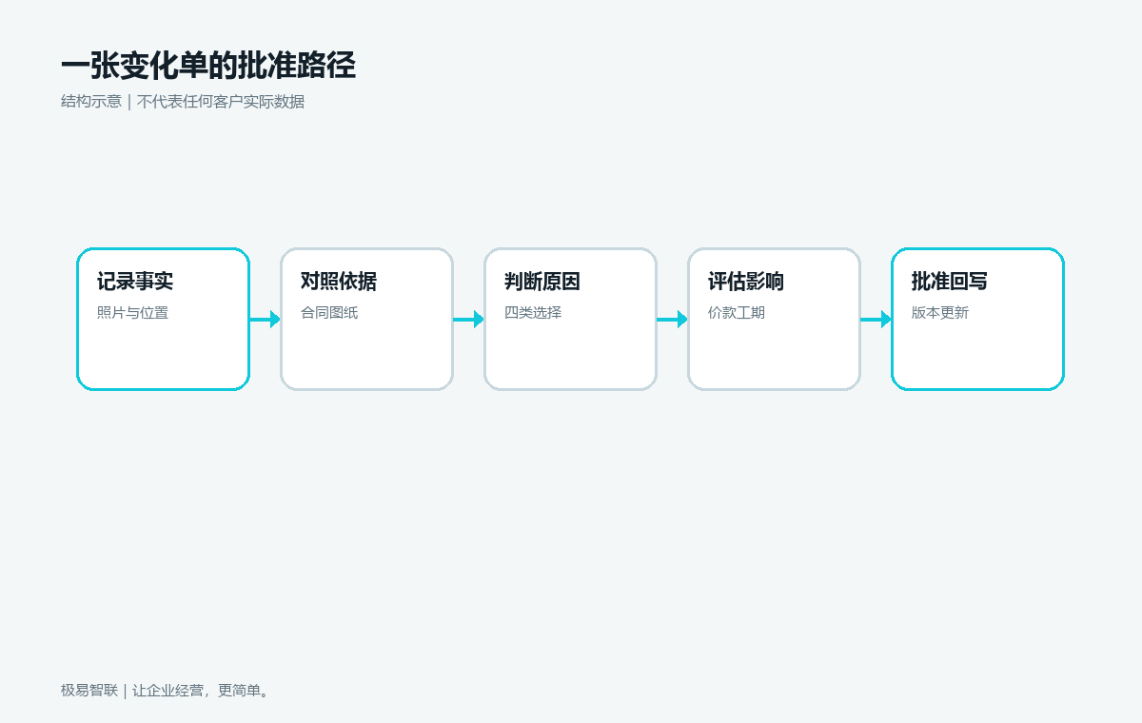Select the 记录事实 step card
The image size is (1142, 723).
point(163,320)
